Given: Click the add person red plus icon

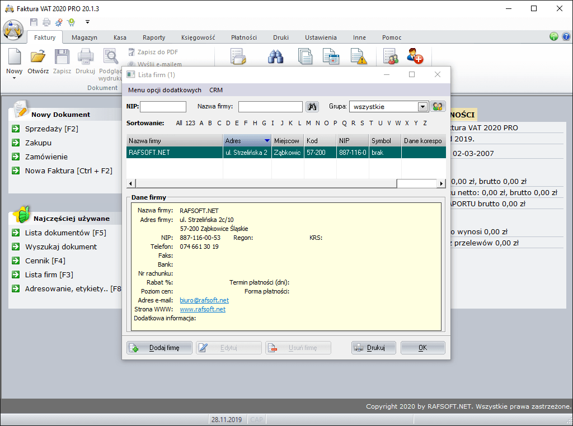Looking at the screenshot, I should [415, 56].
